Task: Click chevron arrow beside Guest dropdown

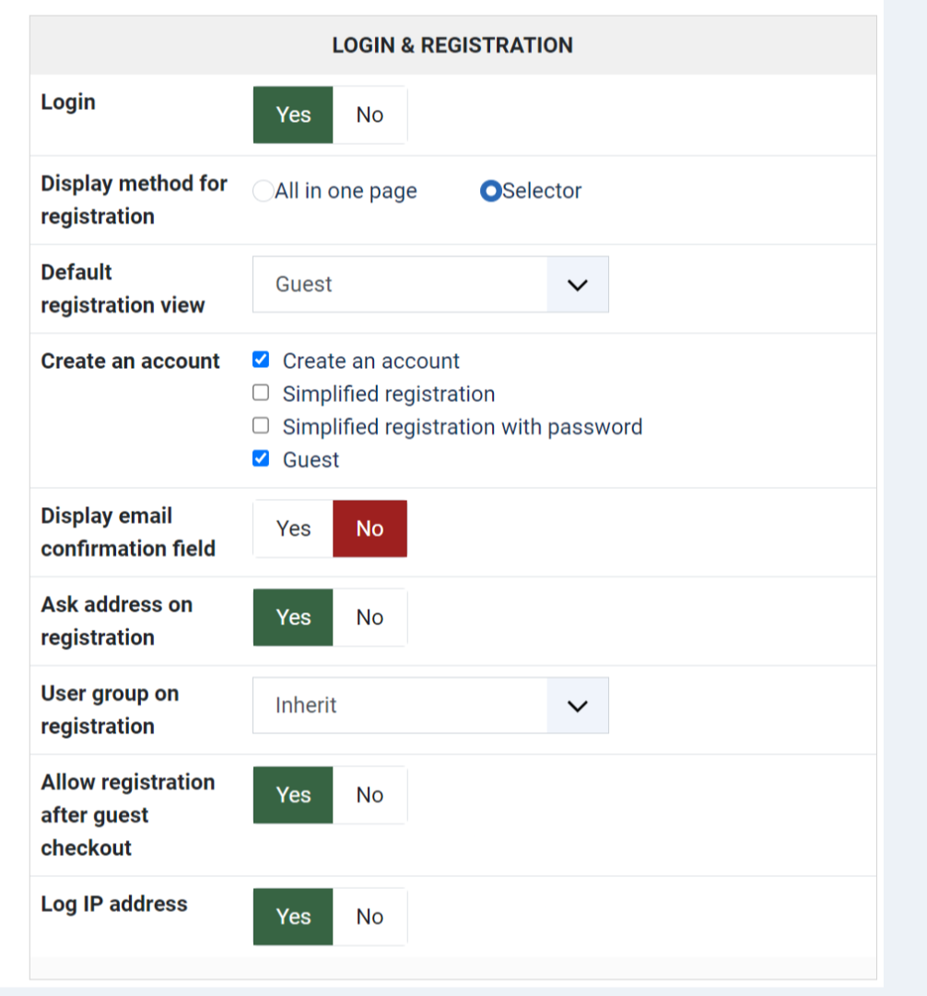Action: coord(578,285)
